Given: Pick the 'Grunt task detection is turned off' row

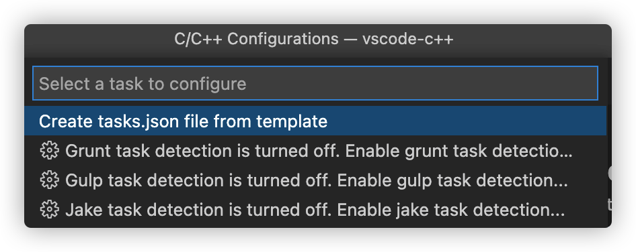Looking at the screenshot, I should pos(315,151).
